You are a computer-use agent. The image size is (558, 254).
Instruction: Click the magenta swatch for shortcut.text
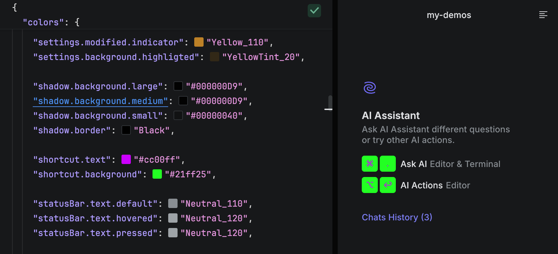pos(126,159)
